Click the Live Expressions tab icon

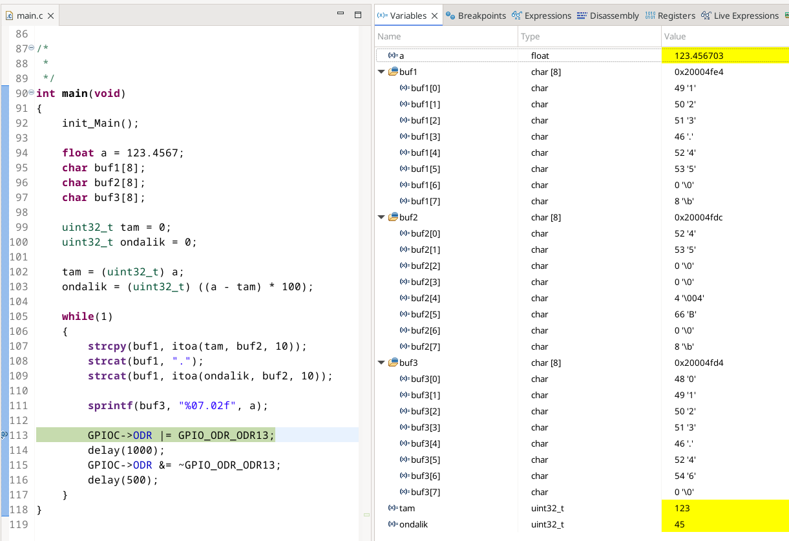coord(706,16)
